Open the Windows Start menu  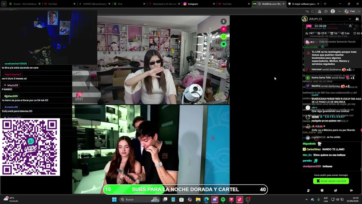click(114, 199)
